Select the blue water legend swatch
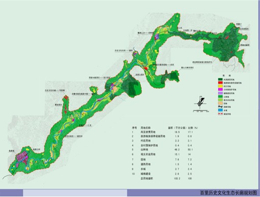Image resolution: width=260 pixels, height=197 pixels. click(220, 110)
